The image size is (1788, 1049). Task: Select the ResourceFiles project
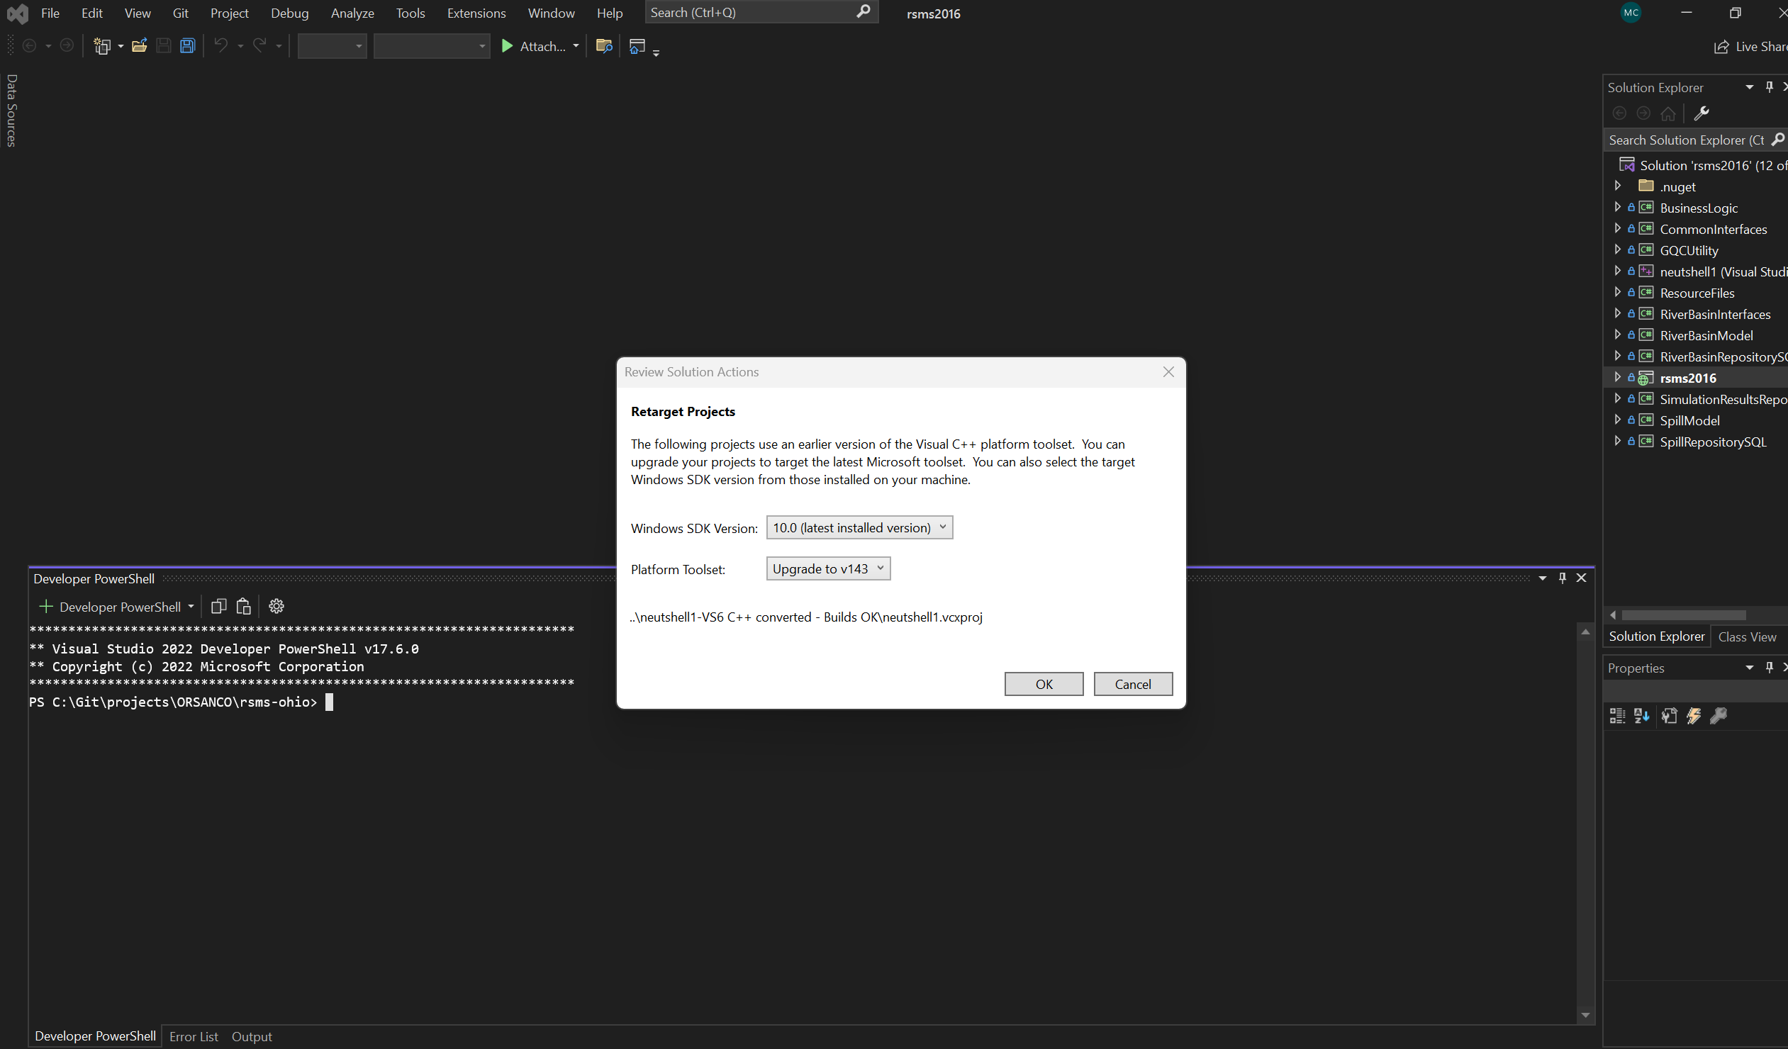click(1697, 293)
